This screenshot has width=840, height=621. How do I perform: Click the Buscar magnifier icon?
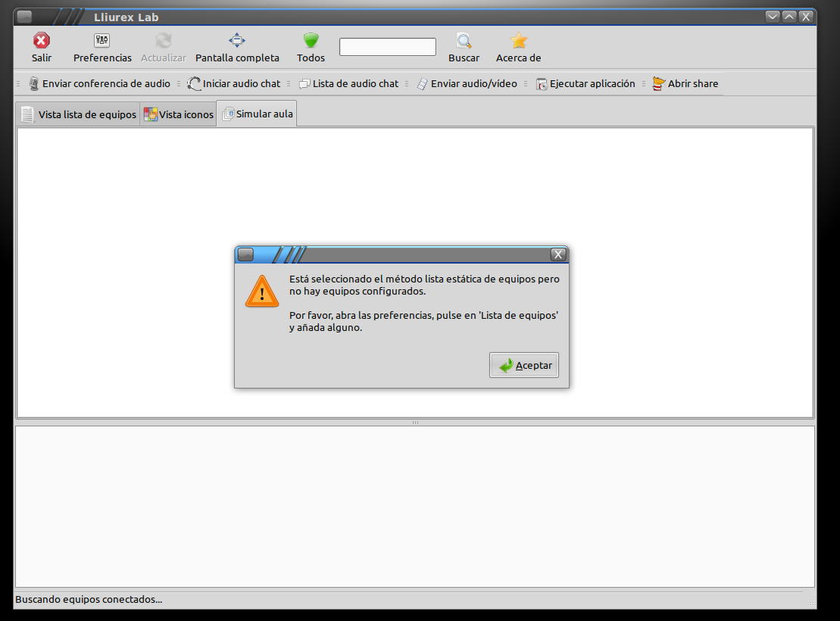[x=464, y=41]
